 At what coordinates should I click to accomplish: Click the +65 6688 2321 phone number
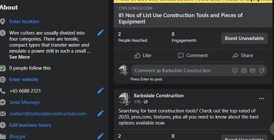click(25, 91)
